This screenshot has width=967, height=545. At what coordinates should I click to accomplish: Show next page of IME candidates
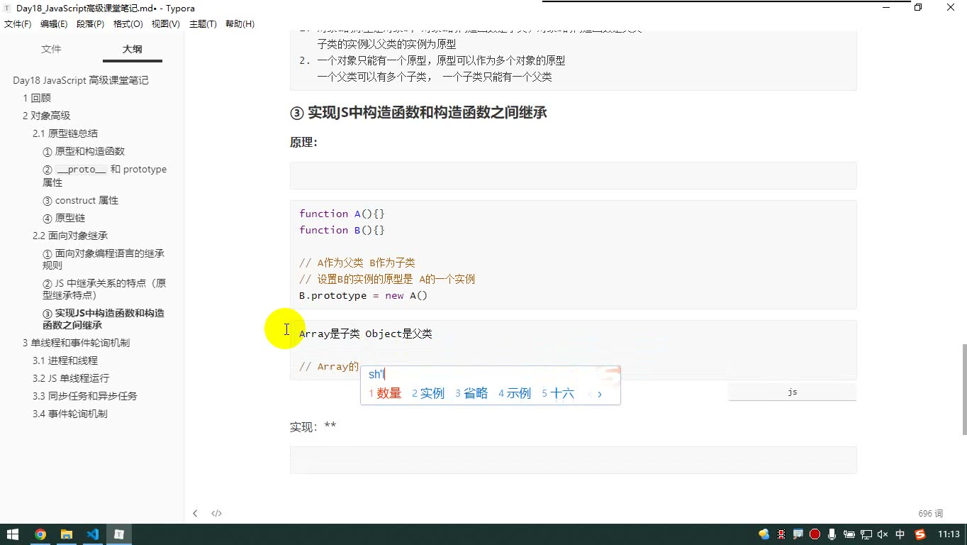point(600,394)
